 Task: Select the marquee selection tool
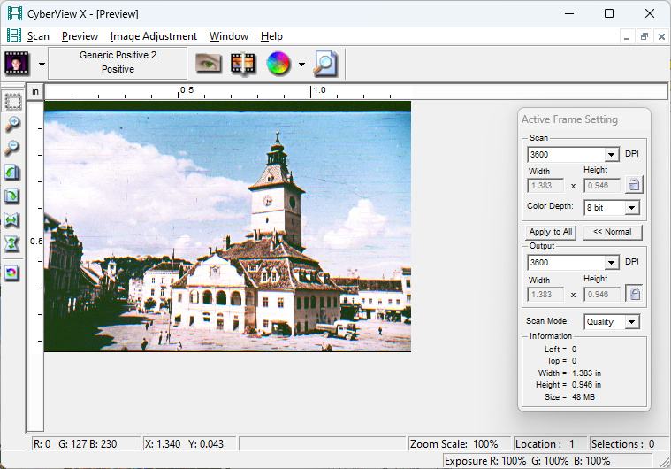coord(13,102)
